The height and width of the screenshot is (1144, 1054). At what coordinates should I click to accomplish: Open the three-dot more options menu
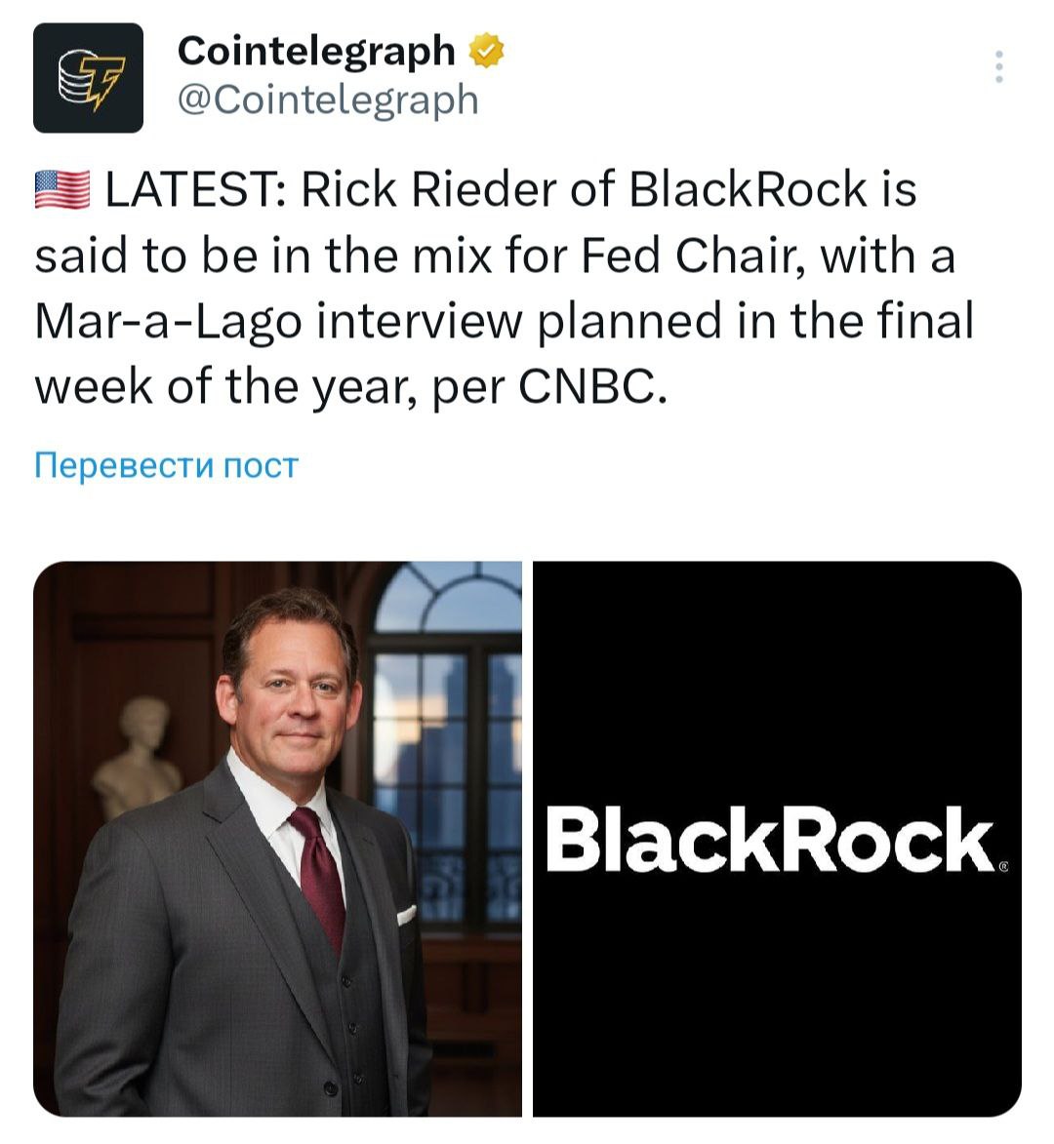click(998, 66)
